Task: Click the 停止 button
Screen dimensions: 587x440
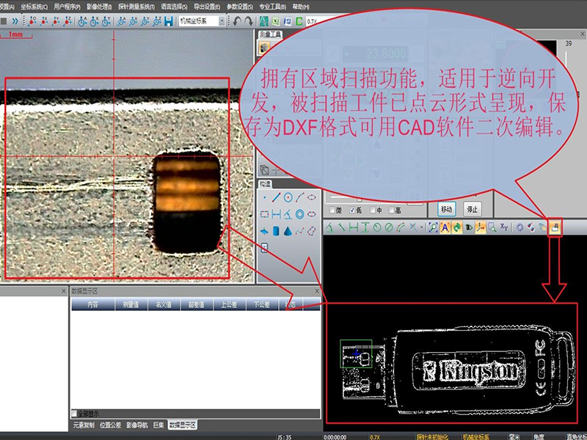Action: pyautogui.click(x=472, y=209)
